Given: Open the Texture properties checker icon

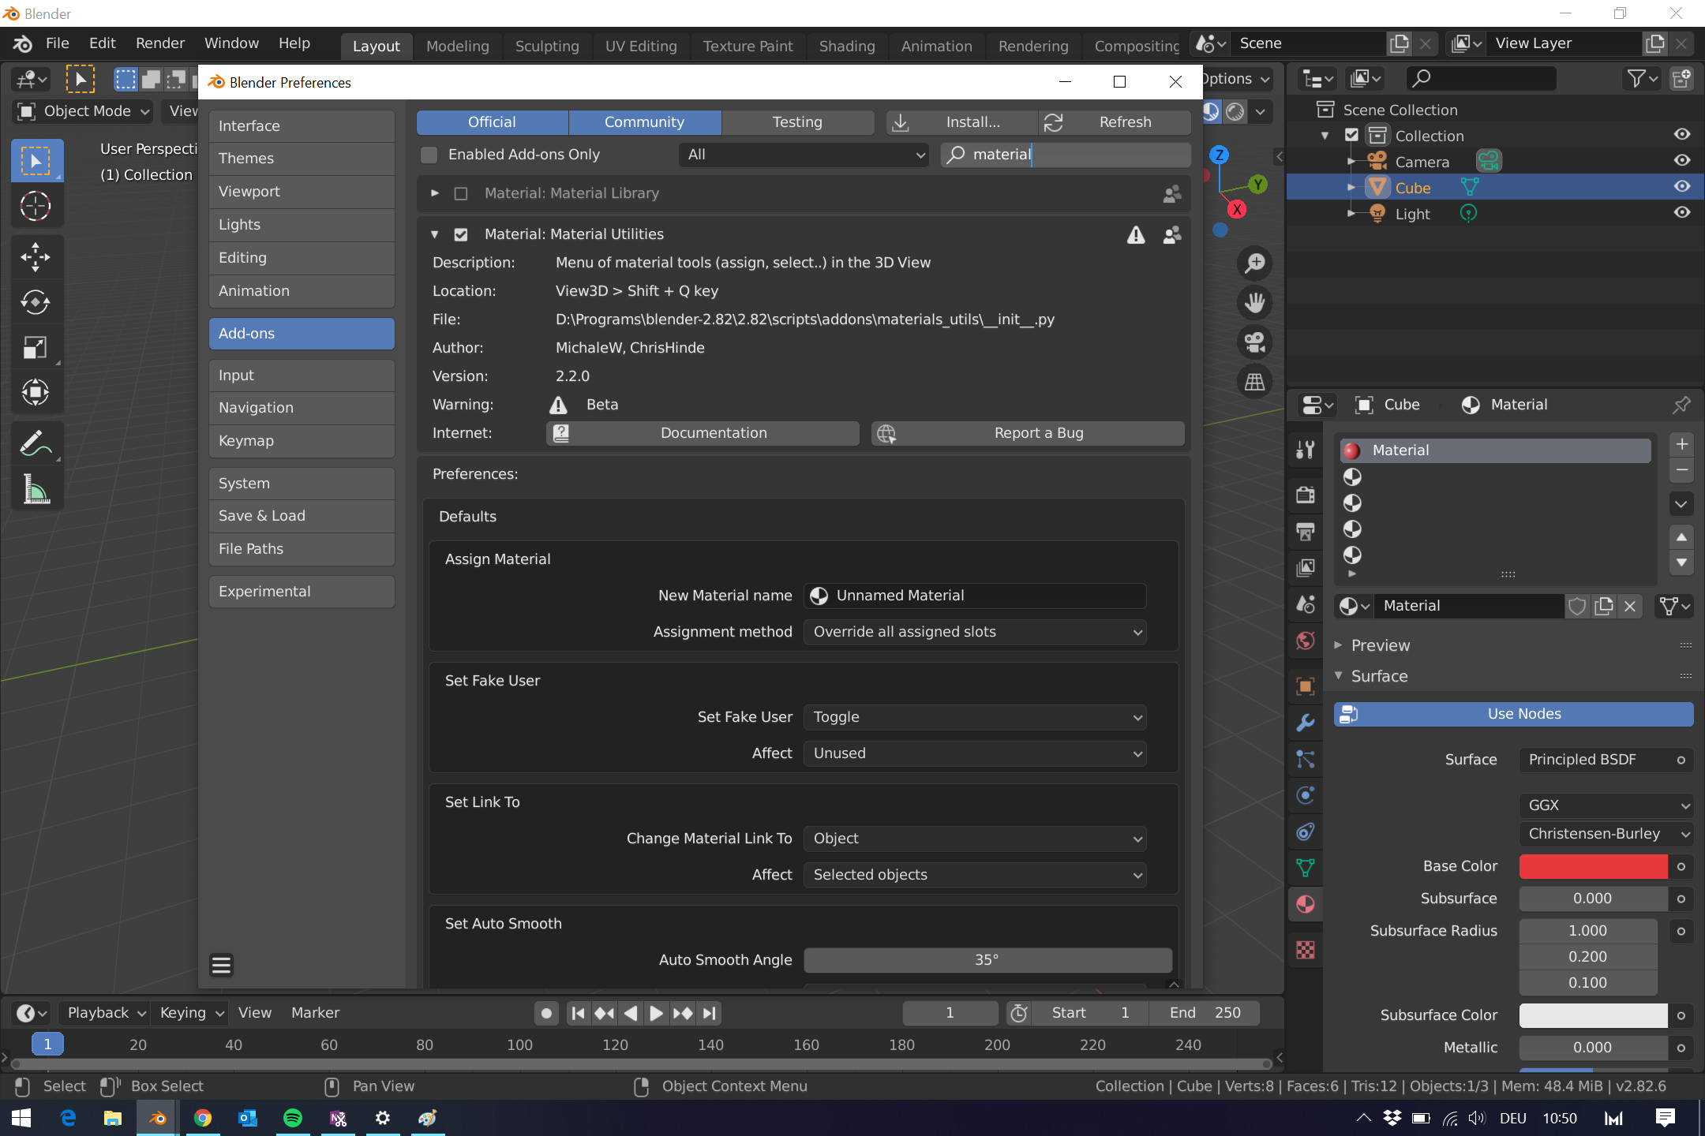Looking at the screenshot, I should click(1306, 950).
